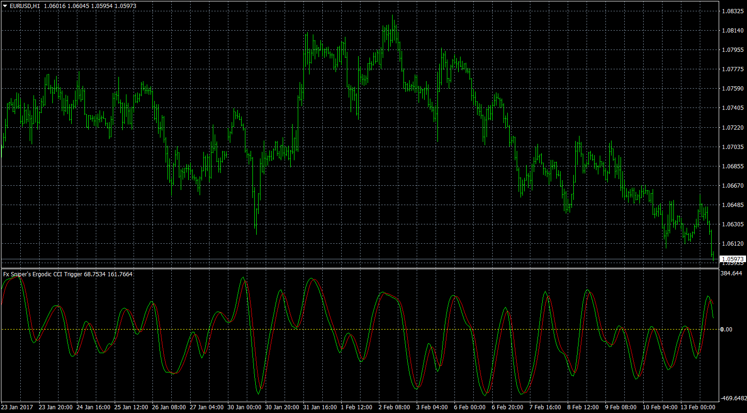
Task: Select the 1.06670 price scale label
Action: click(733, 186)
